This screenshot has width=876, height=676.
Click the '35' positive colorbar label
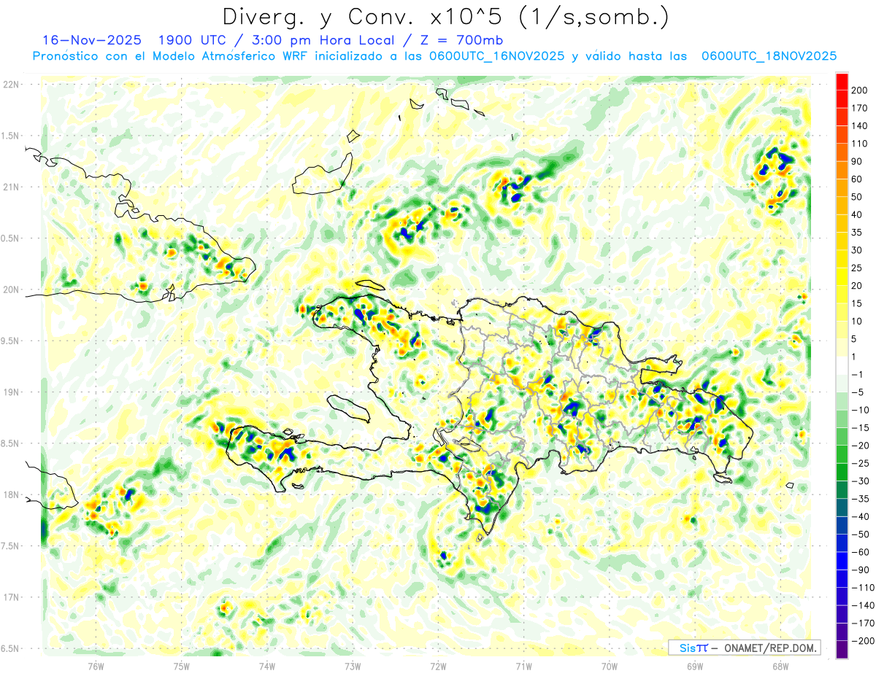858,232
